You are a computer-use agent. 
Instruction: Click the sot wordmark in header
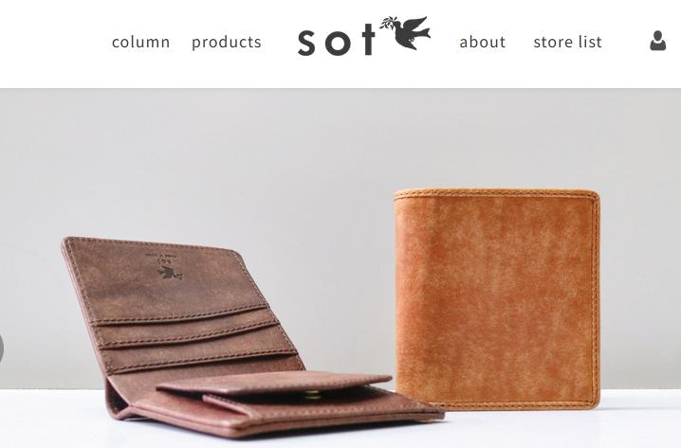337,40
